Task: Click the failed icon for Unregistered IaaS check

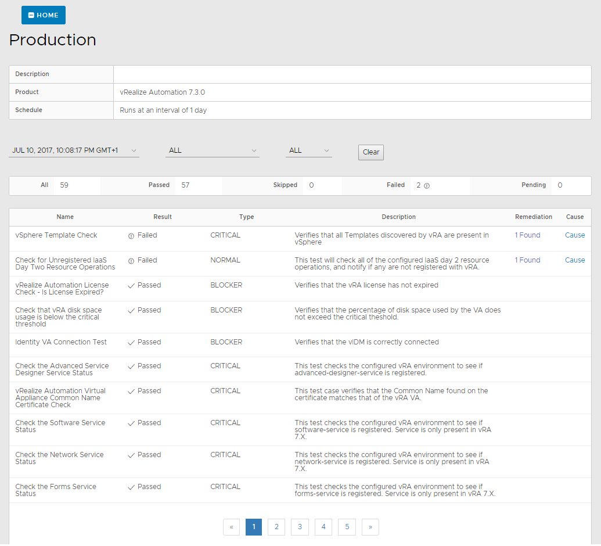Action: pos(131,261)
